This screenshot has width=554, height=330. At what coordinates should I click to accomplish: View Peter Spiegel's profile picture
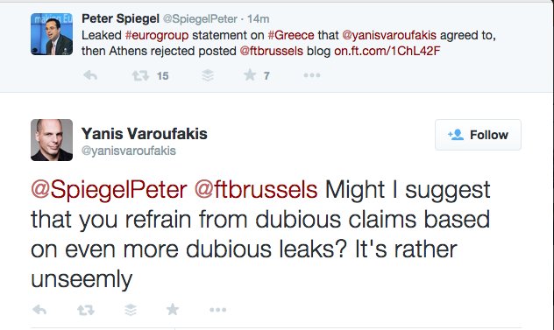[x=52, y=34]
